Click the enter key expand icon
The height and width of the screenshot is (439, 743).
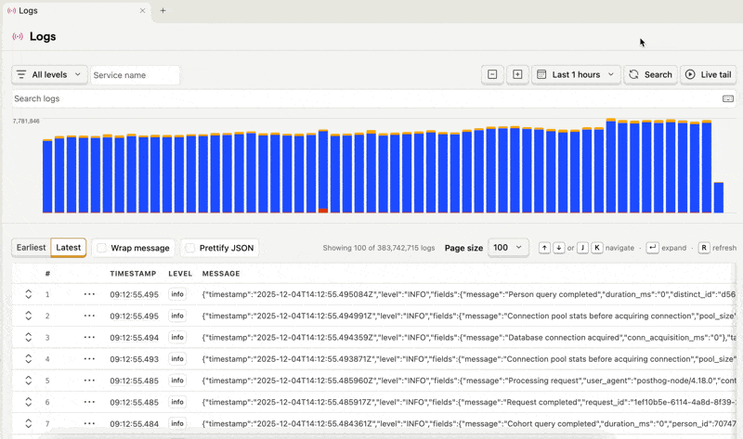pyautogui.click(x=652, y=248)
